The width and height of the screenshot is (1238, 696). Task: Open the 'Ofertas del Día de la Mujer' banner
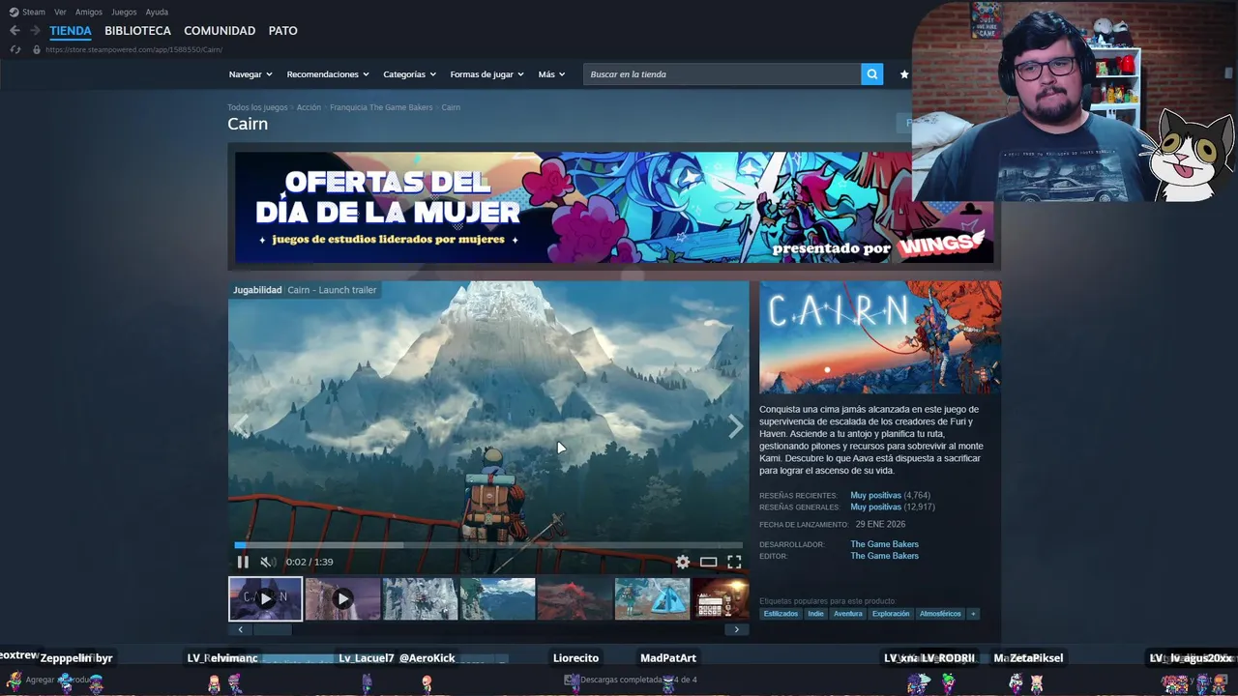pyautogui.click(x=614, y=207)
